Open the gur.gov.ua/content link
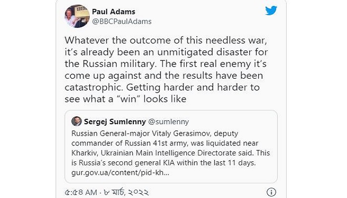Viewport: 347px width, 198px height. tap(120, 173)
